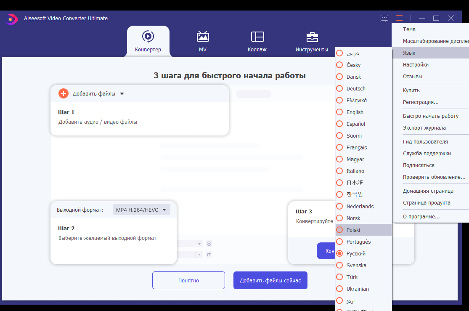The image size is (469, 311).
Task: Click Служба поддержки menu item
Action: 430,154
